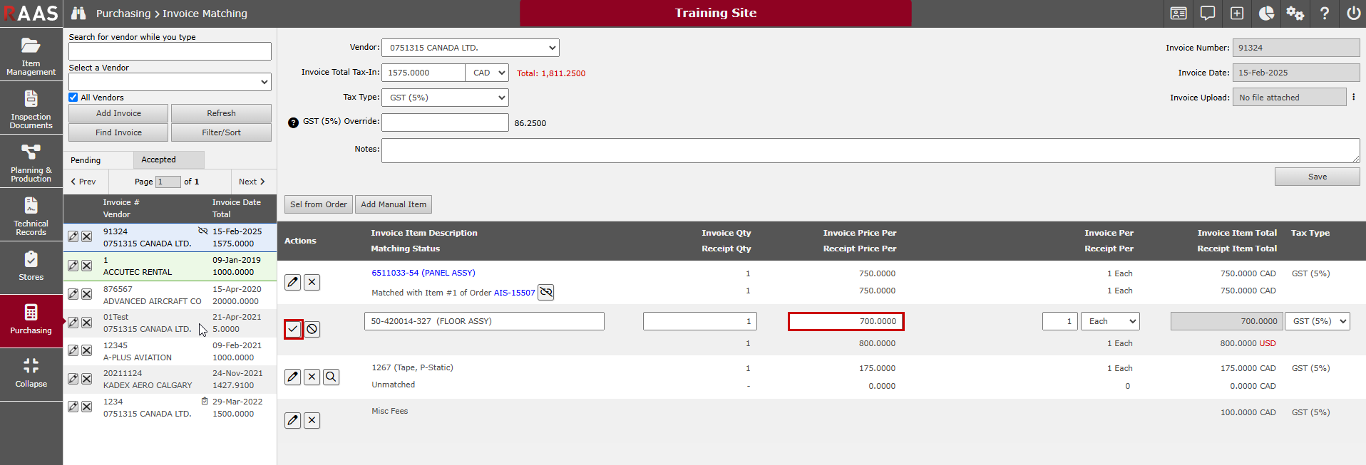Switch to the Accepted tab
1366x465 pixels.
(x=158, y=160)
